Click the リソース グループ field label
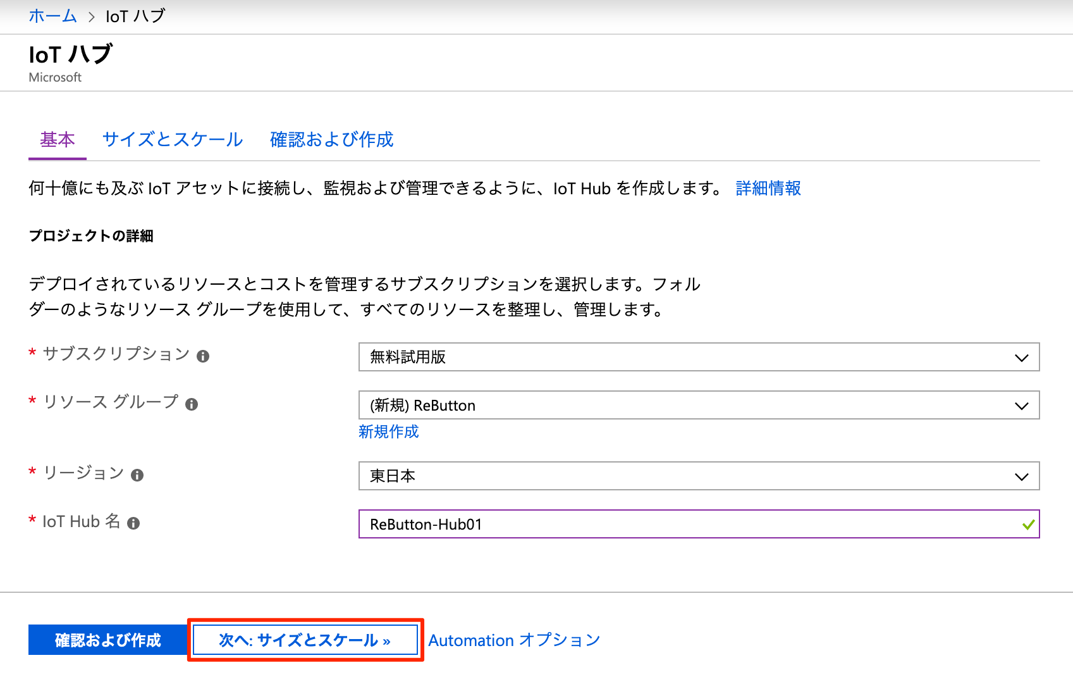The width and height of the screenshot is (1073, 684). point(111,402)
